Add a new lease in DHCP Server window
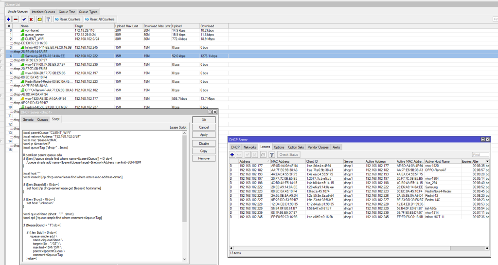The image size is (498, 265). 232,154
